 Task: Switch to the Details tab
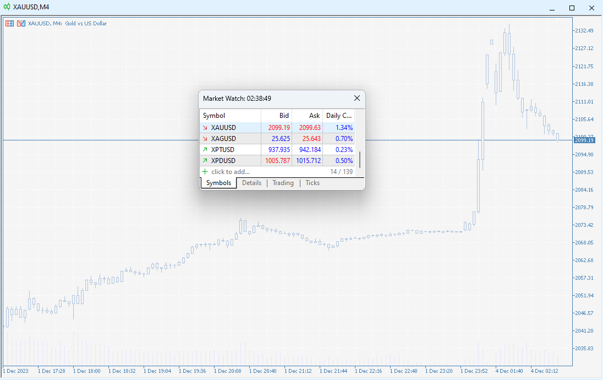coord(251,183)
